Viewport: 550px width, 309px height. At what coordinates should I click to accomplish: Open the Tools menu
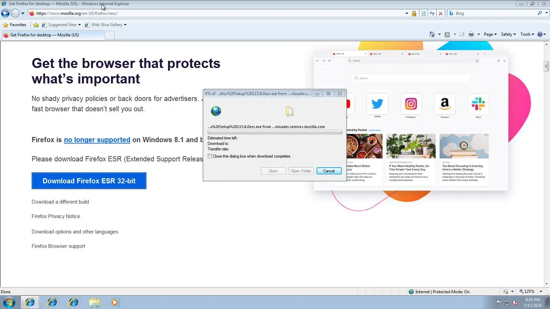tap(527, 34)
